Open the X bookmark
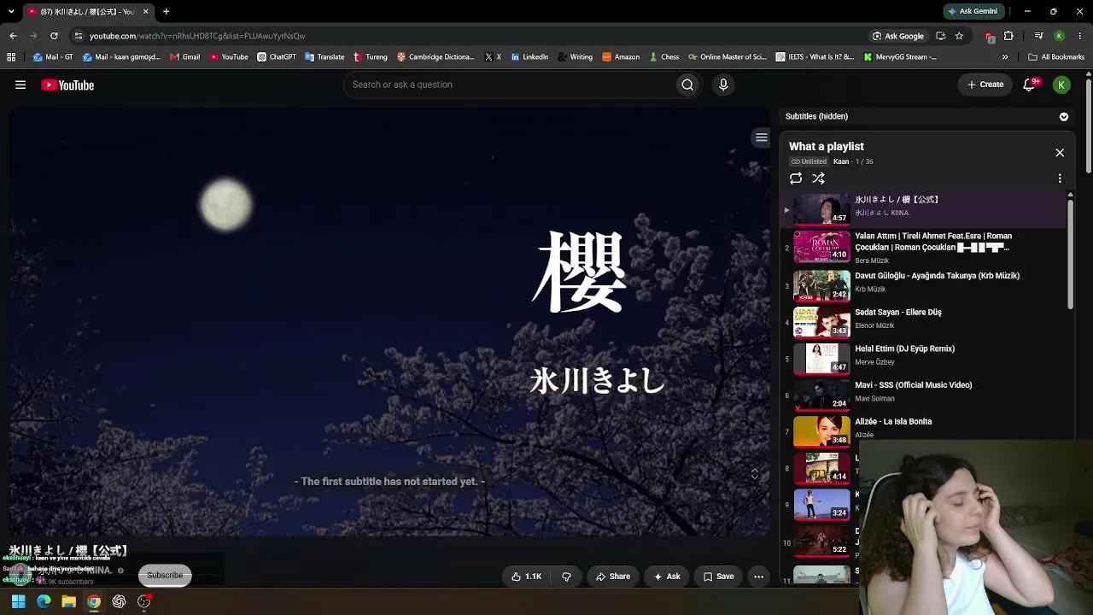 click(493, 57)
